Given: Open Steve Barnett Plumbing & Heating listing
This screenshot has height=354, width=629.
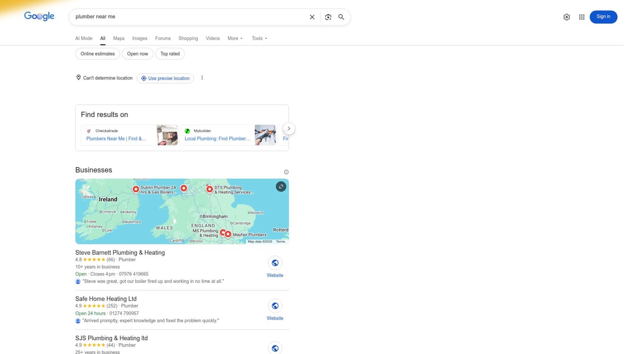Looking at the screenshot, I should click(120, 252).
